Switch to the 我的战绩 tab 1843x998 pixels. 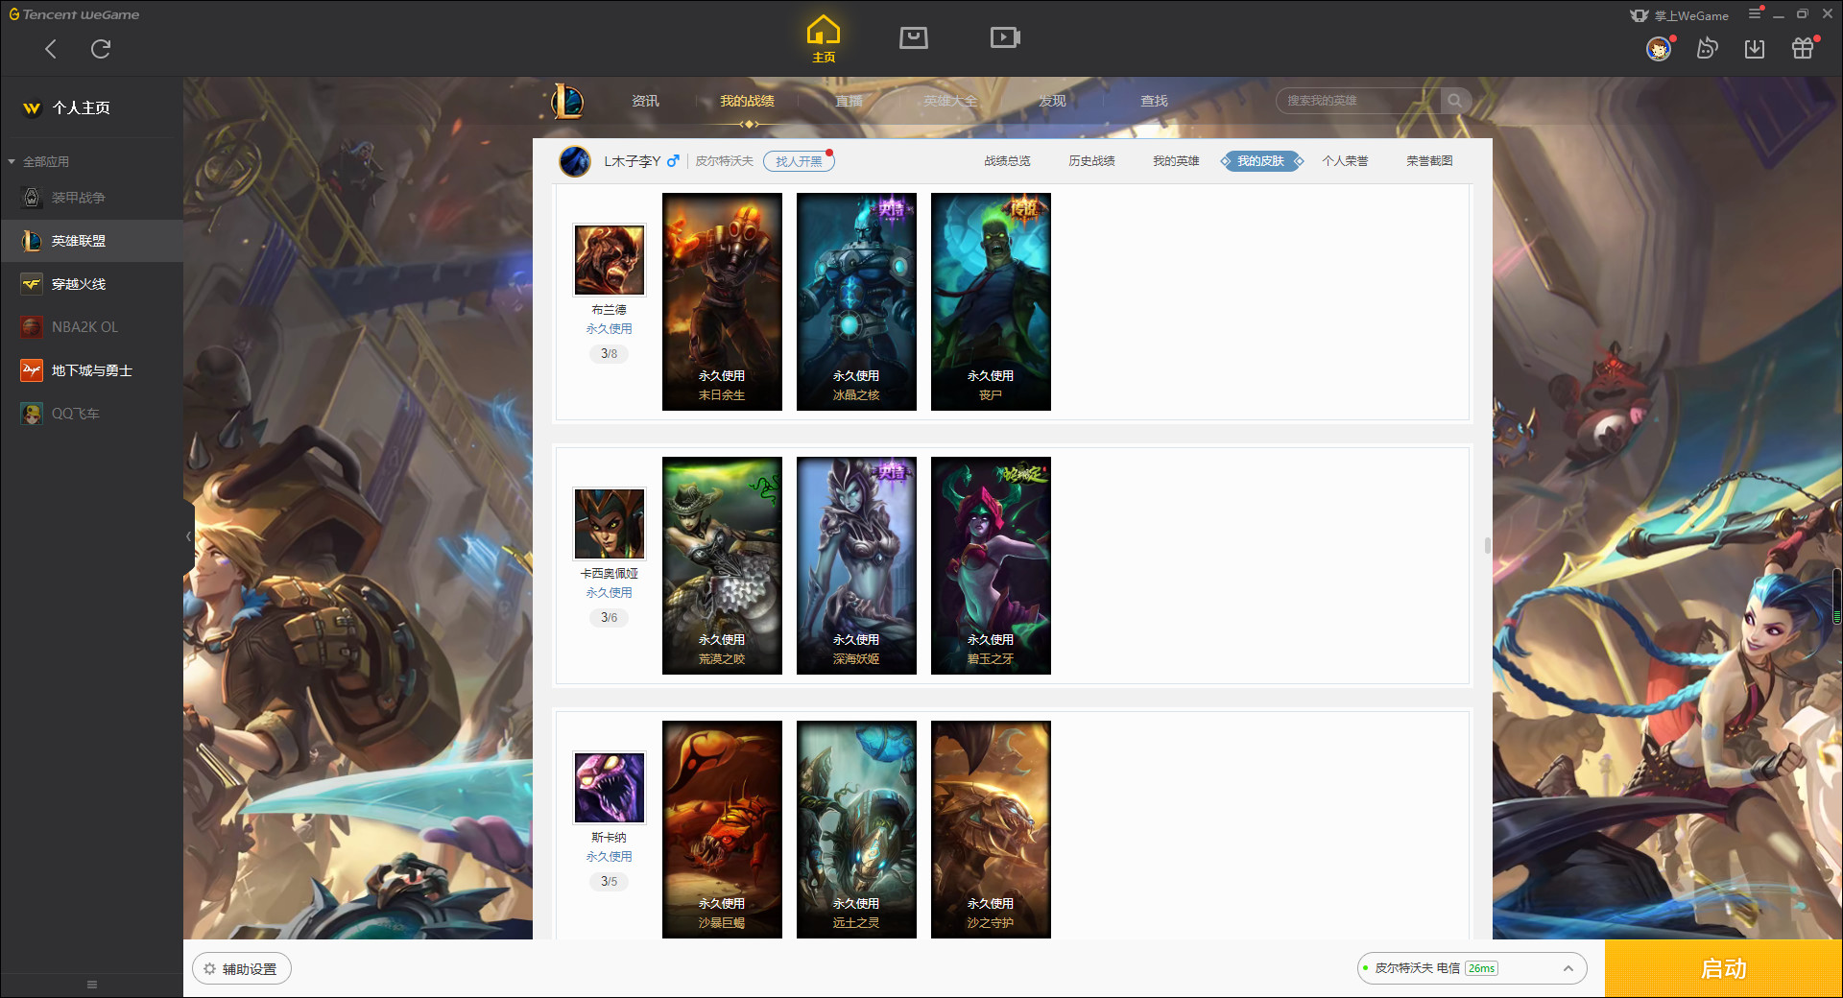pyautogui.click(x=747, y=101)
